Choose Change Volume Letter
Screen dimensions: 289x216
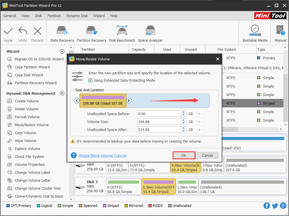click(29, 180)
